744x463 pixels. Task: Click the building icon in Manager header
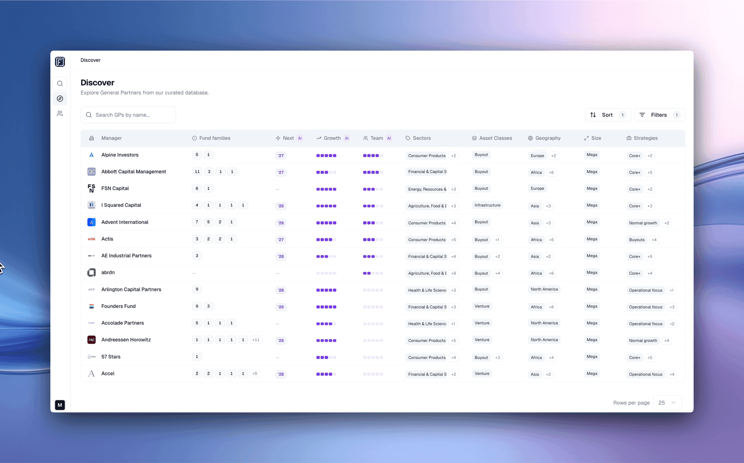coord(91,138)
